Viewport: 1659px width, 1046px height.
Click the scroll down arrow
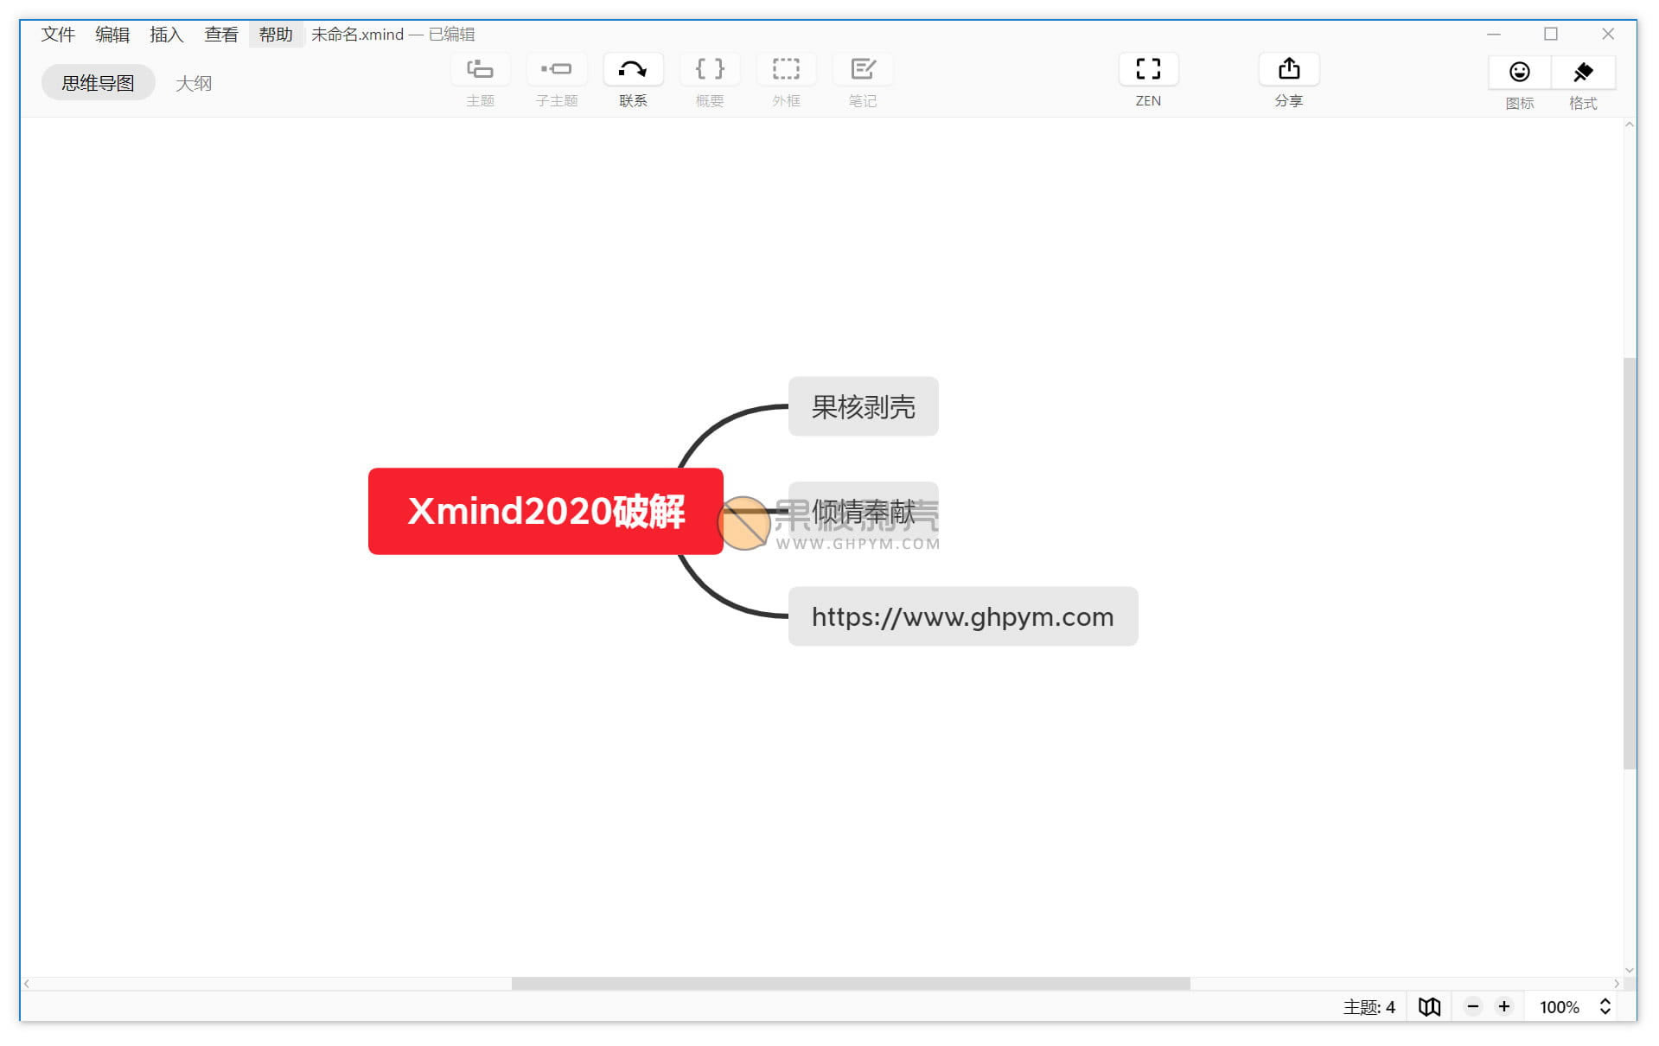[x=1630, y=971]
